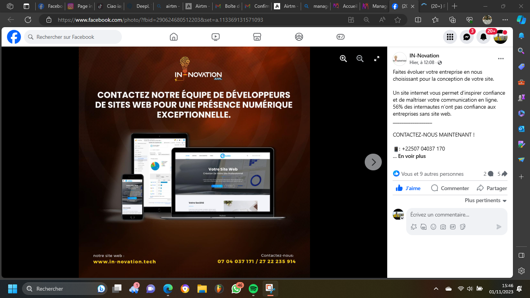Add this page to browser favorites
Screen dimensions: 530x298
pyautogui.click(x=398, y=20)
